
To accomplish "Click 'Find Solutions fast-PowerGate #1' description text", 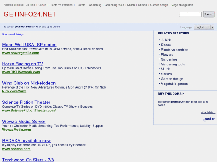I will pos(53,49).
